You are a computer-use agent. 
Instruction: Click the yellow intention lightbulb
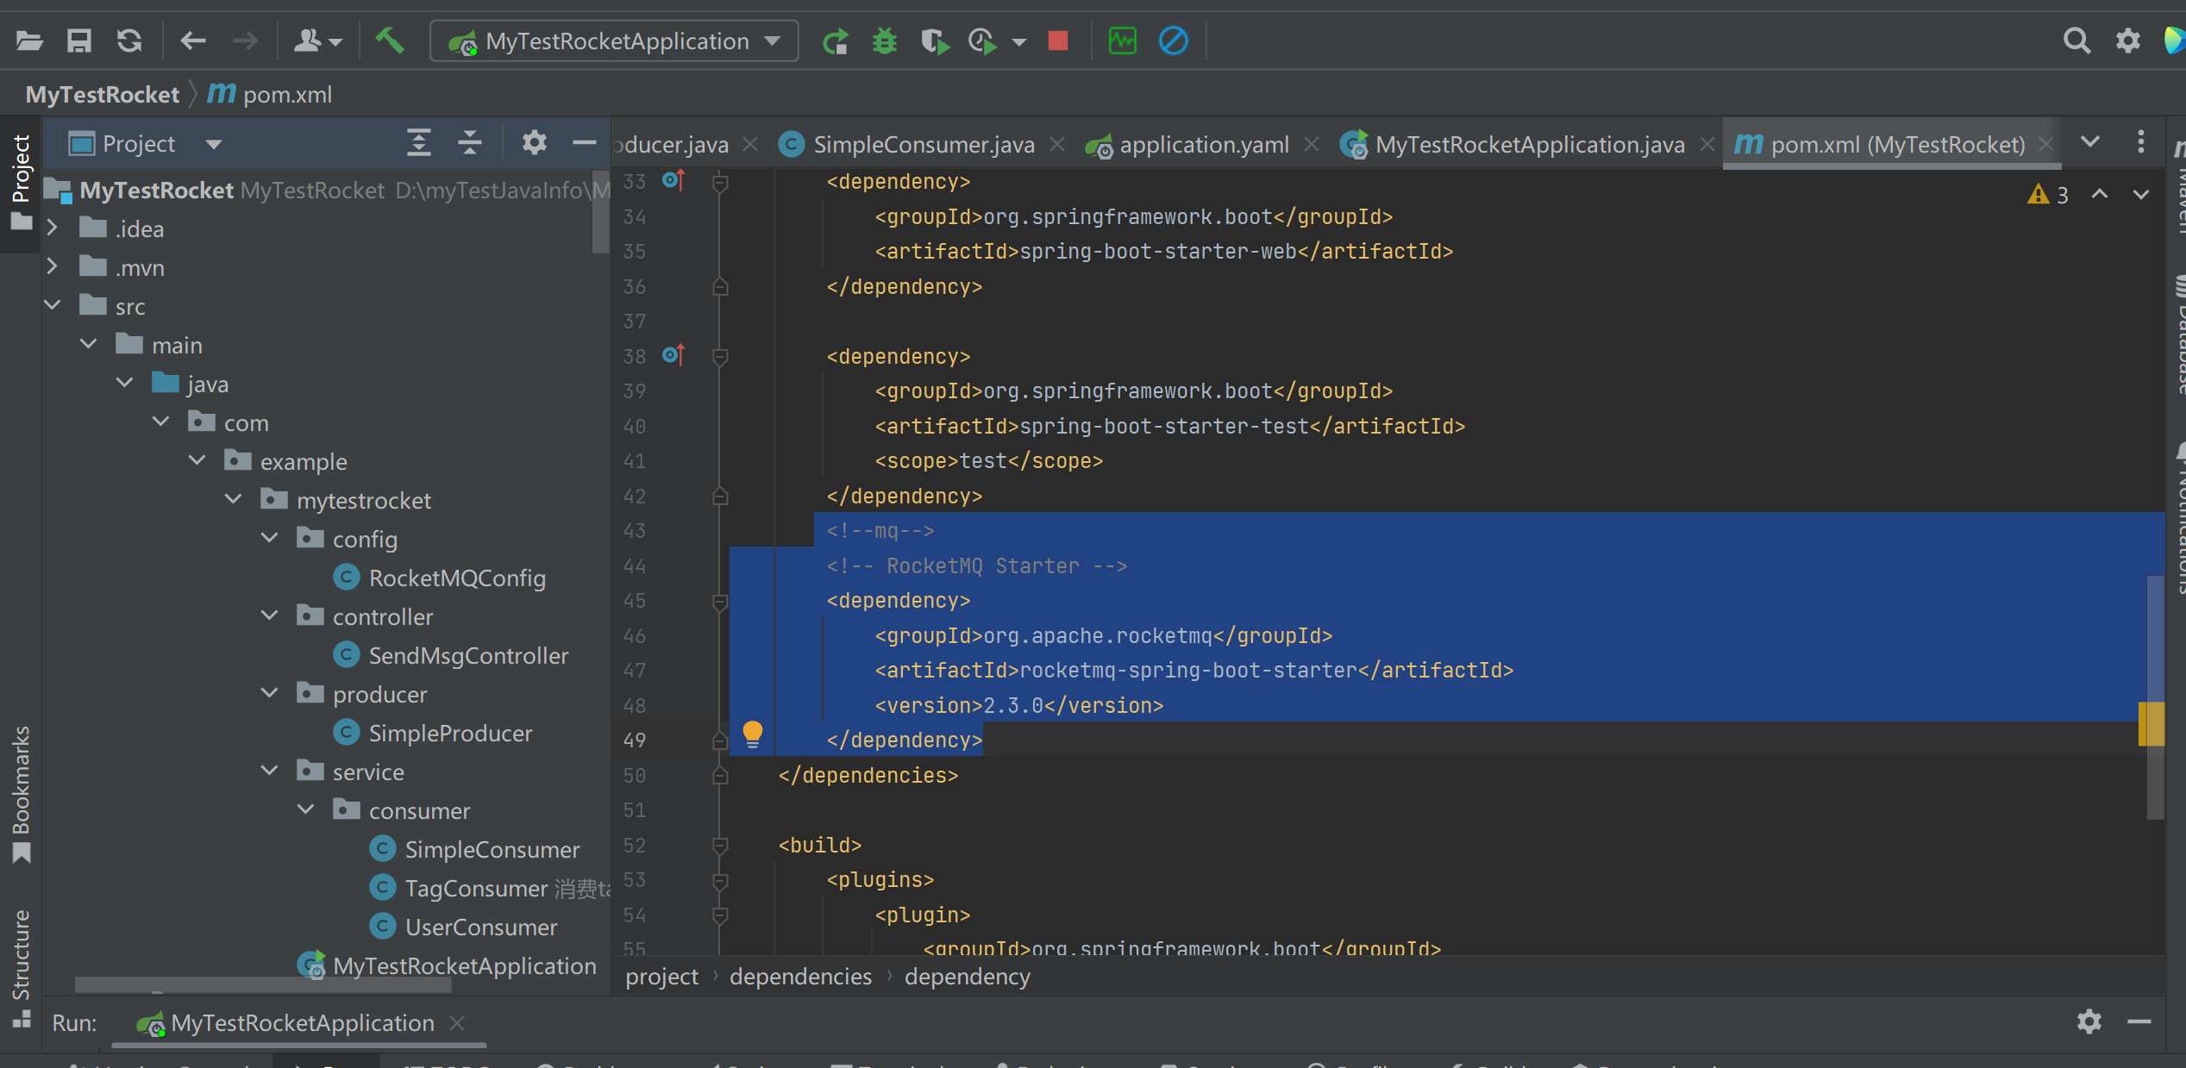tap(752, 734)
